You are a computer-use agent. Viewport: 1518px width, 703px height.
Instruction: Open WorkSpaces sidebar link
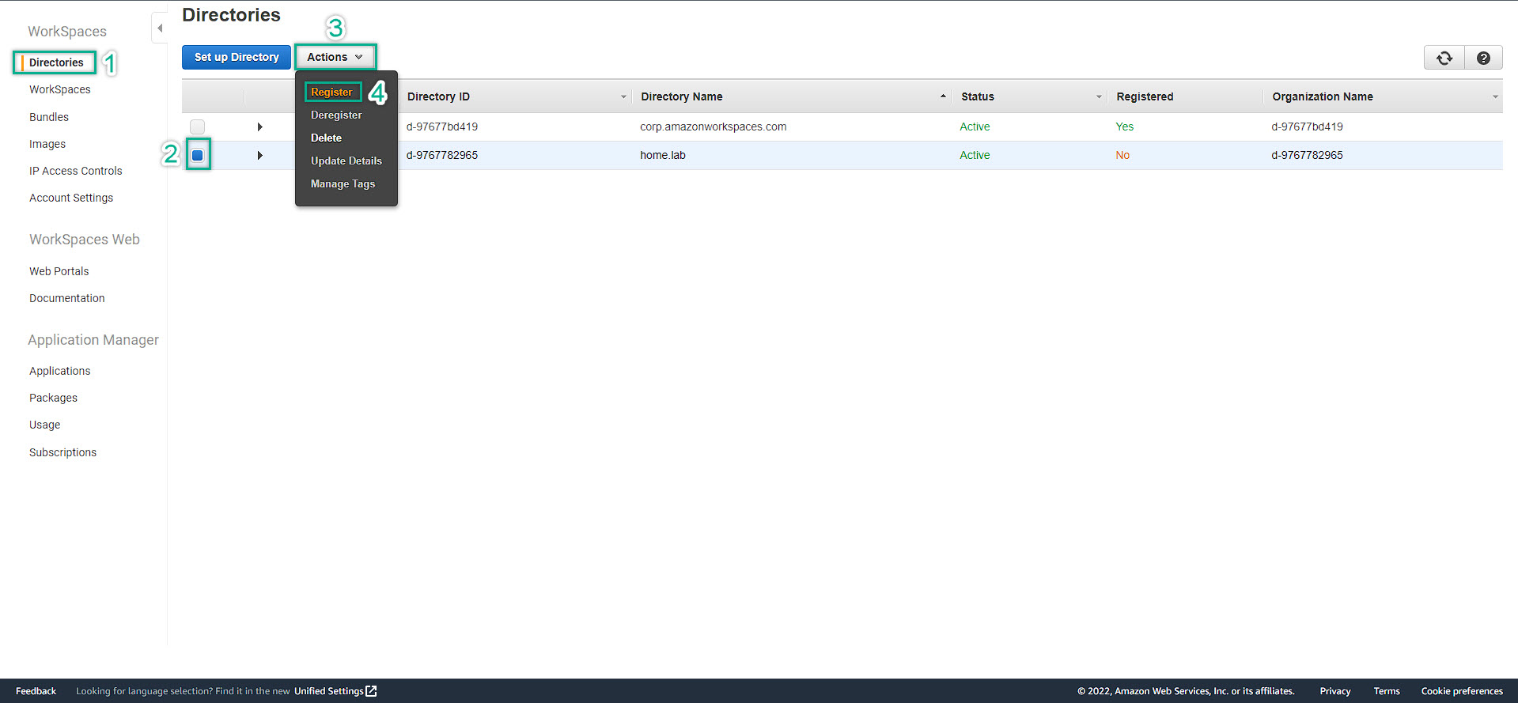tap(60, 89)
